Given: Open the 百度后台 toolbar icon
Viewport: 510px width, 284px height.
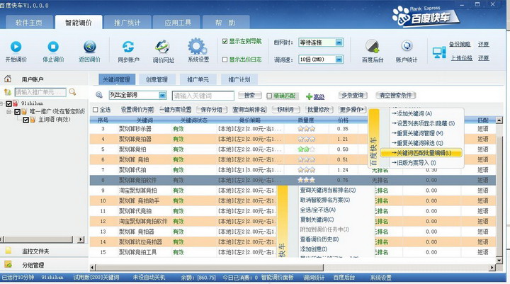Looking at the screenshot, I should tap(372, 47).
